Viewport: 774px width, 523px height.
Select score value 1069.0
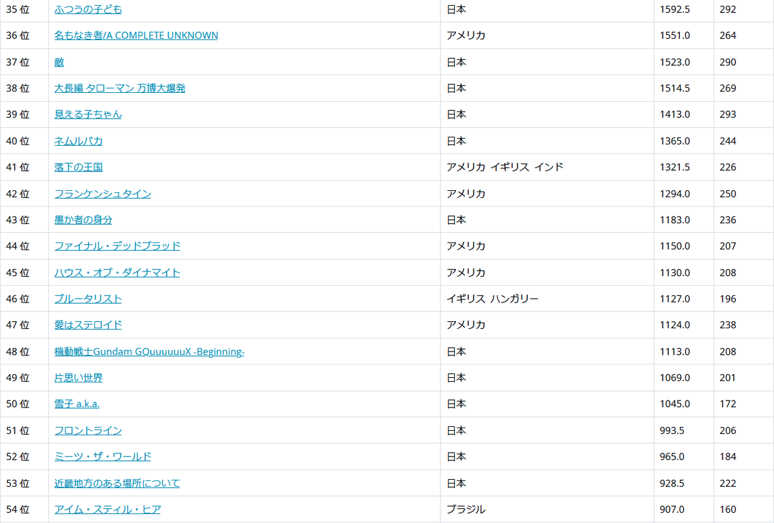(x=675, y=377)
